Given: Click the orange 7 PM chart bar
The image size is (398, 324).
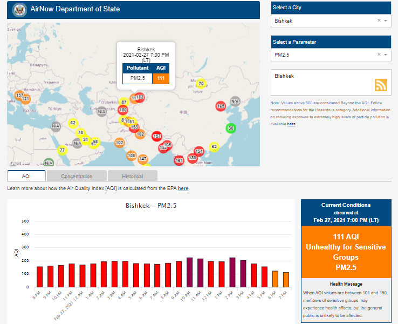Looking at the screenshot, I should pos(286,280).
